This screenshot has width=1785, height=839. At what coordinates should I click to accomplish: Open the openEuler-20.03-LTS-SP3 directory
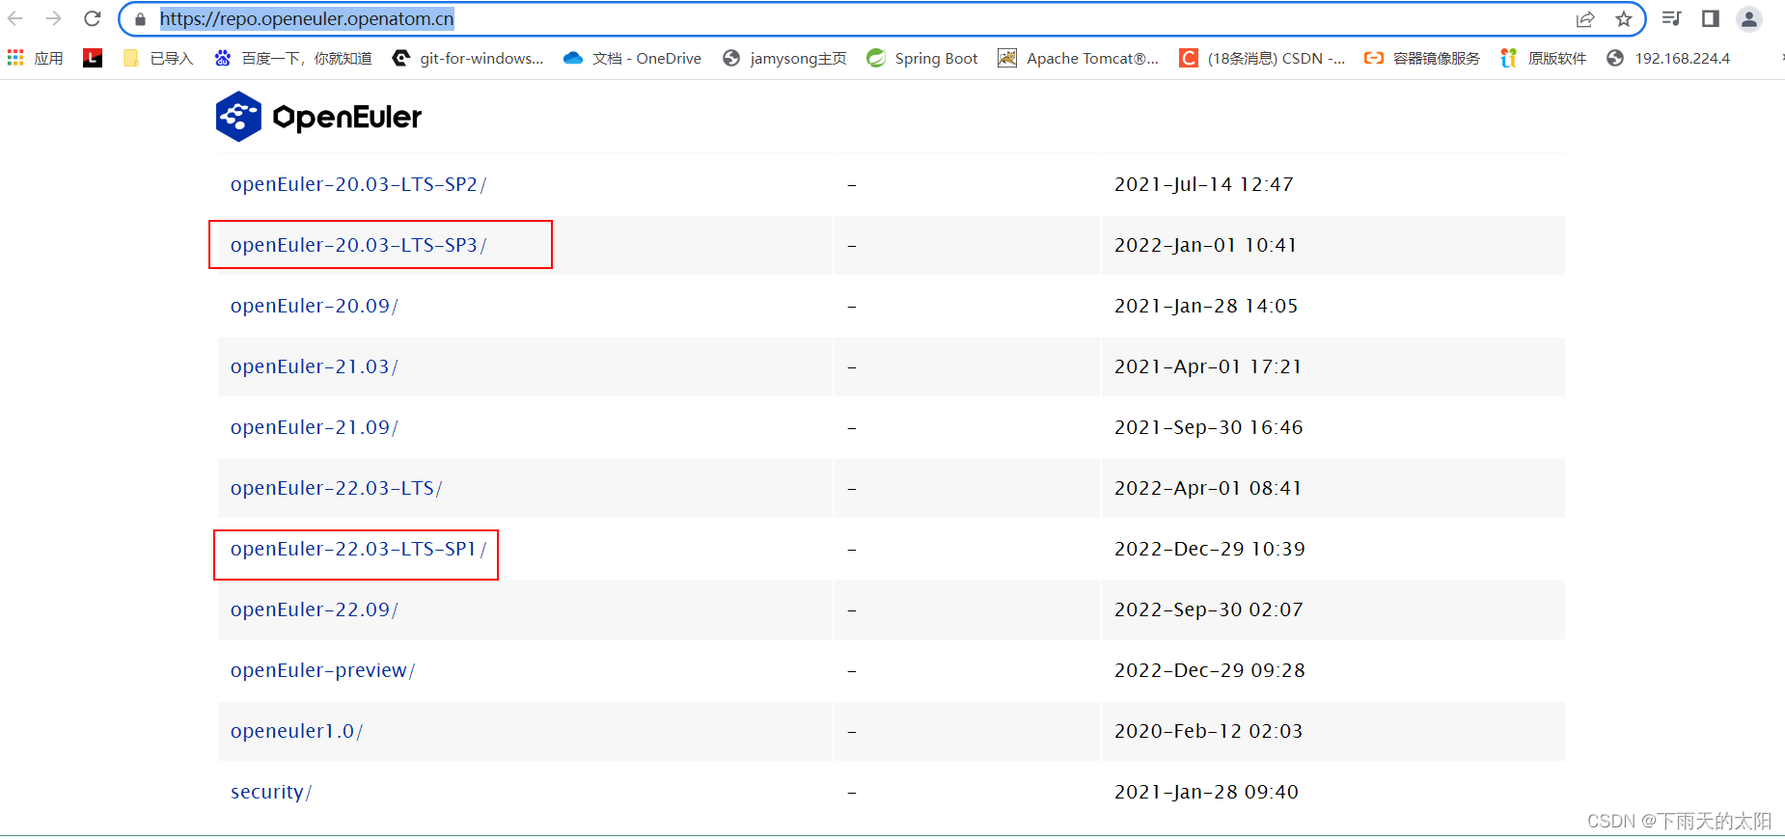[358, 245]
